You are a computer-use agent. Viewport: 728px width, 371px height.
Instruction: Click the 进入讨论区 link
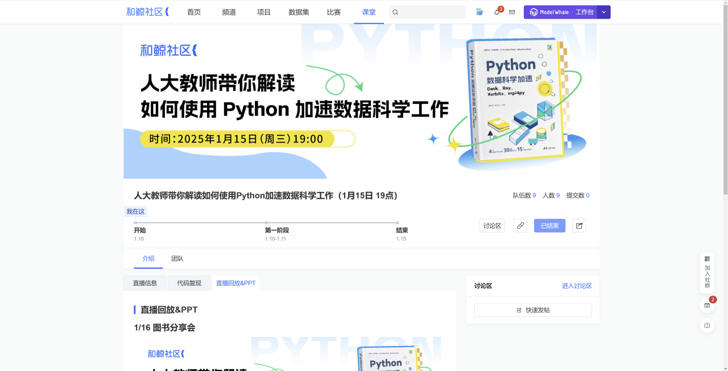click(x=577, y=286)
